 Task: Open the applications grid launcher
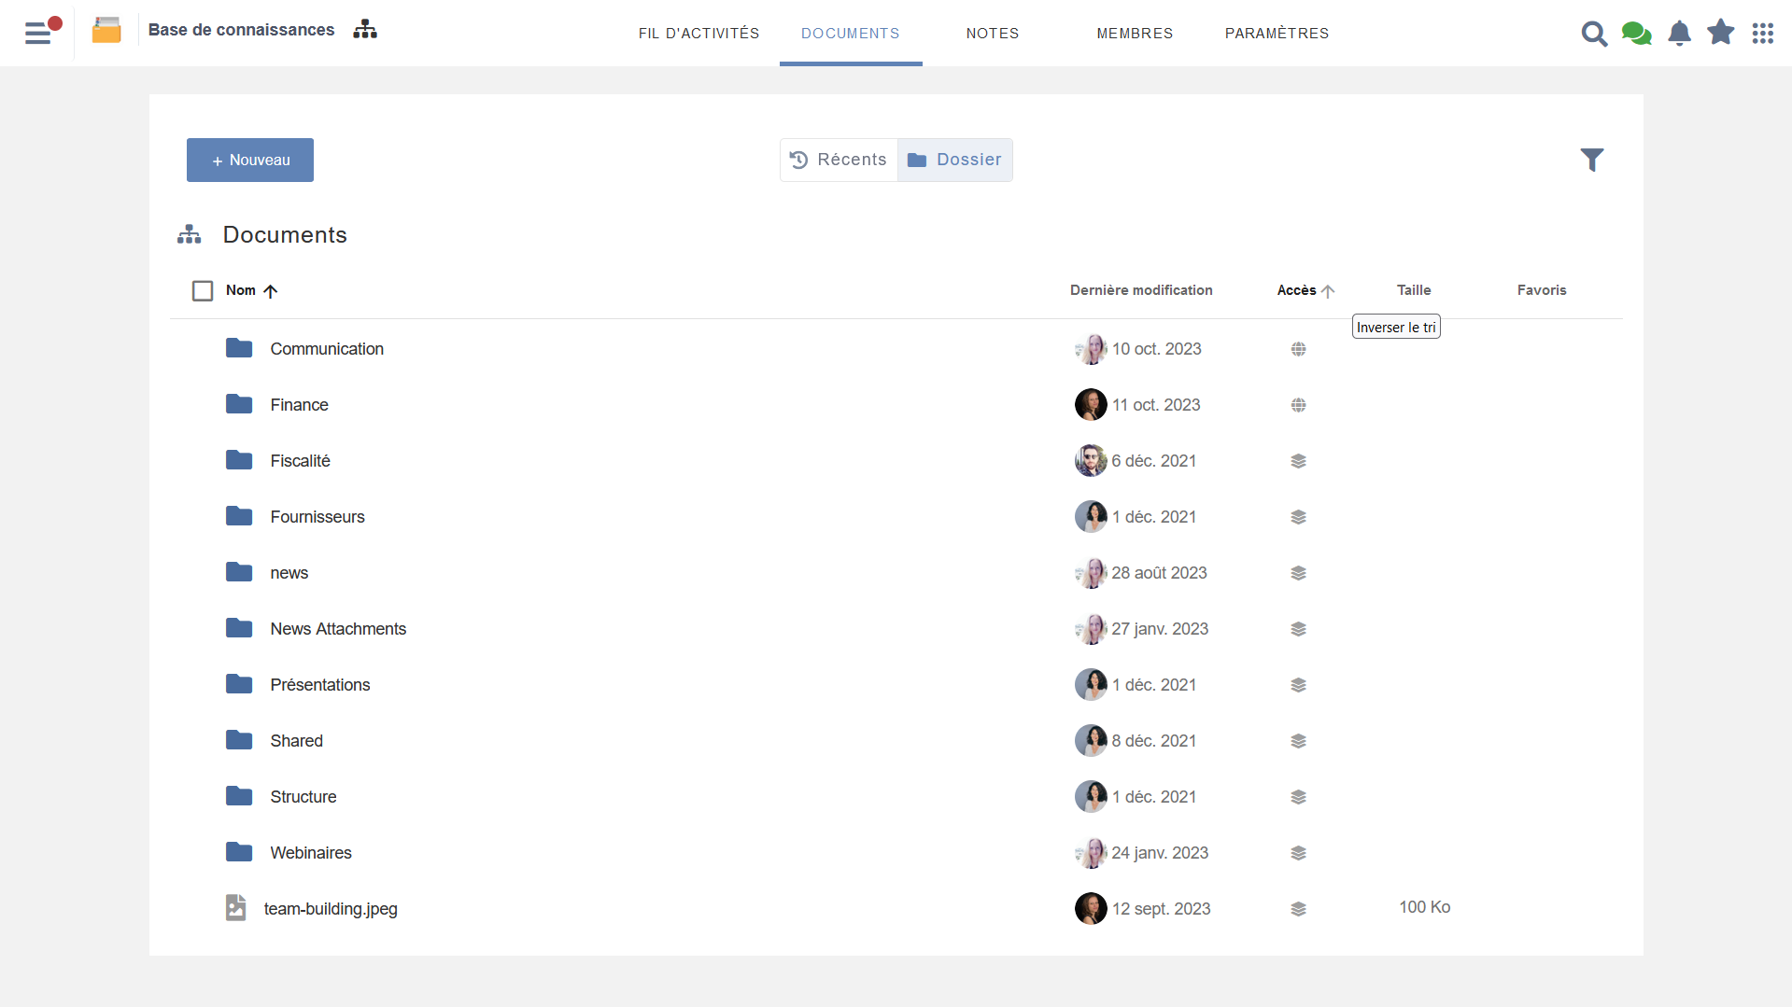[x=1762, y=34]
